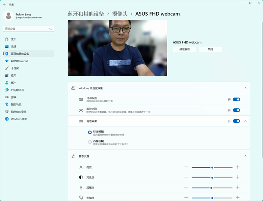Click the 疑难解答 troubleshoot button
This screenshot has width=263, height=201.
(184, 49)
